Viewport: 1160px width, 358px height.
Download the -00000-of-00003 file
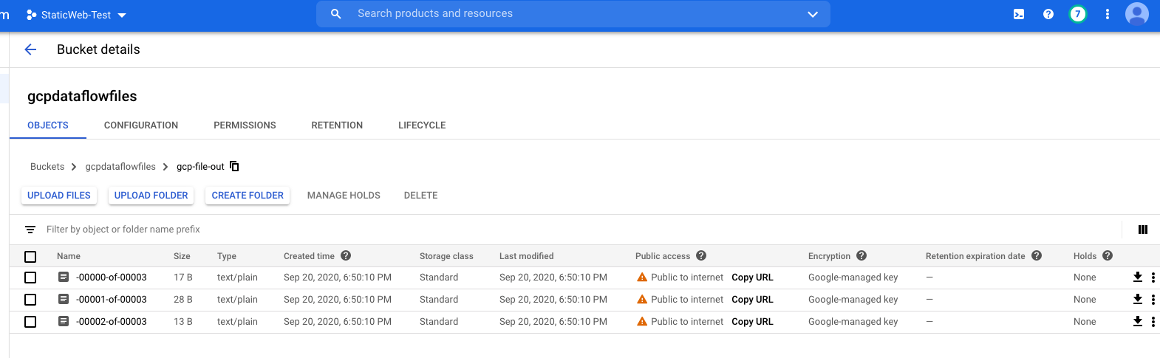pyautogui.click(x=1138, y=277)
